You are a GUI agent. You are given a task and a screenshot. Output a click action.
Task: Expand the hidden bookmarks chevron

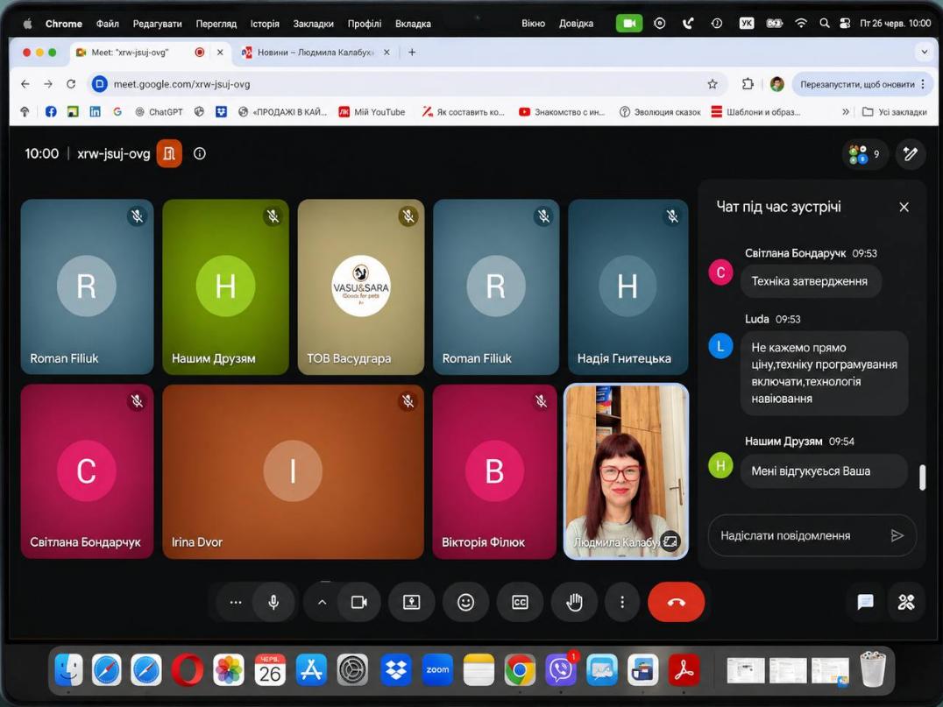[x=846, y=112]
